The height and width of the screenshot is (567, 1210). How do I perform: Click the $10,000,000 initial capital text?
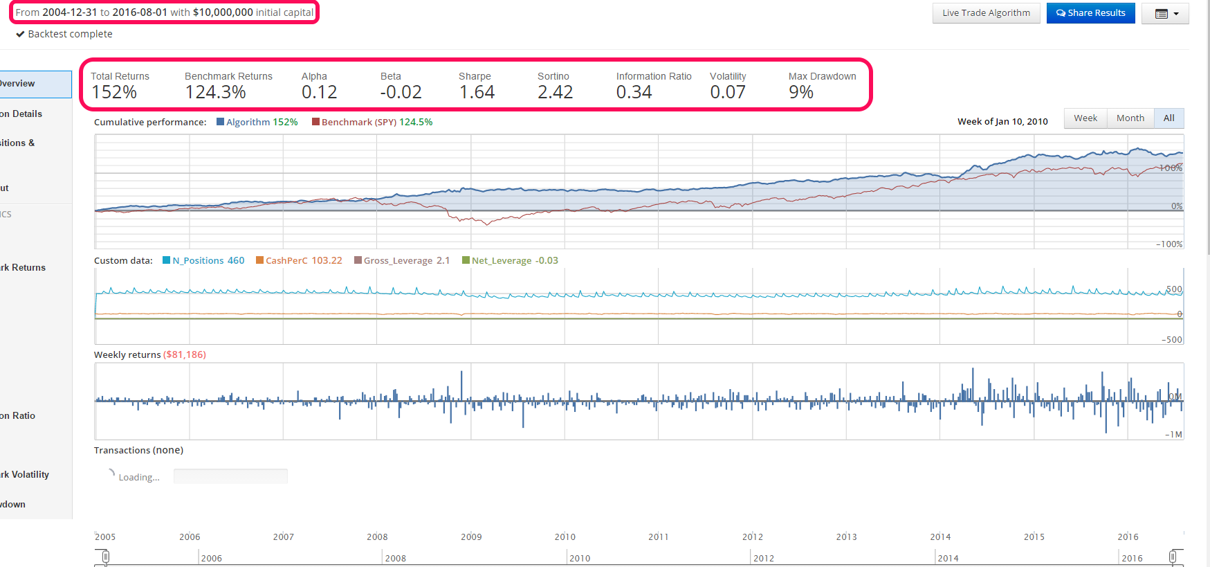pyautogui.click(x=253, y=12)
